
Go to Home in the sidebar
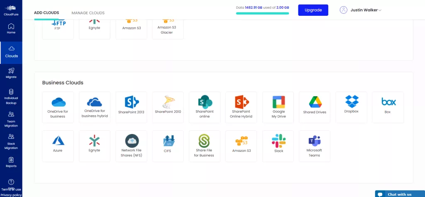[x=11, y=29]
